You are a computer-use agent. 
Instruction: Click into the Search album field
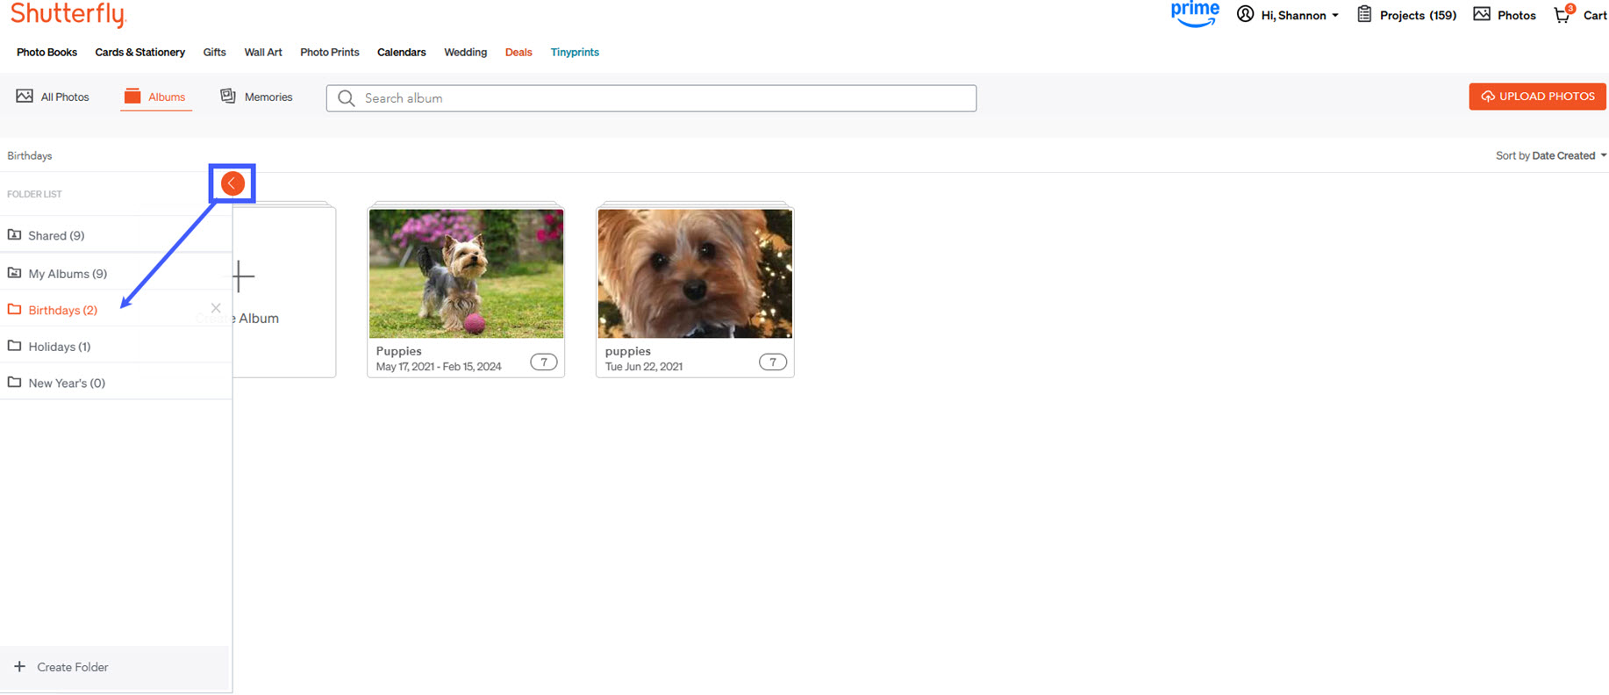(x=651, y=98)
